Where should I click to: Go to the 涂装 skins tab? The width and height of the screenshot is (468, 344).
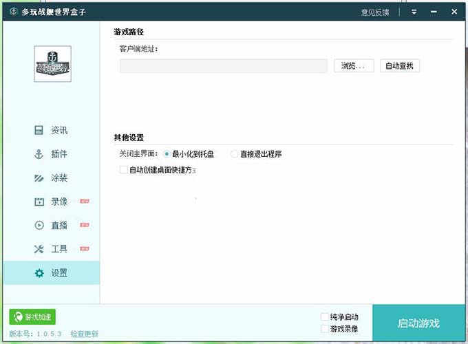tap(59, 178)
